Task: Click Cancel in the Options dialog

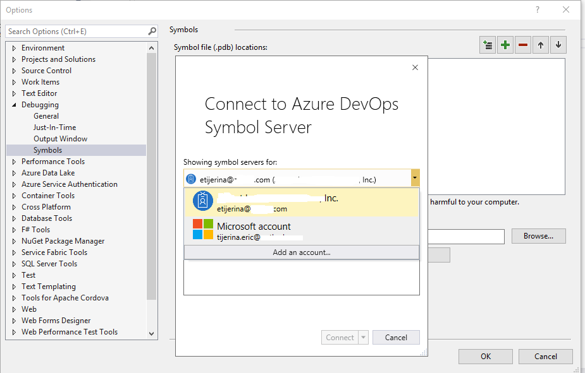Action: pyautogui.click(x=545, y=356)
